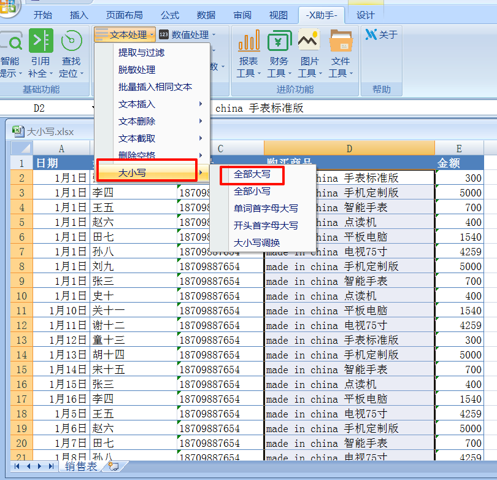Switch to the 审阅 ribbon tab
The width and height of the screenshot is (497, 480).
[x=242, y=15]
